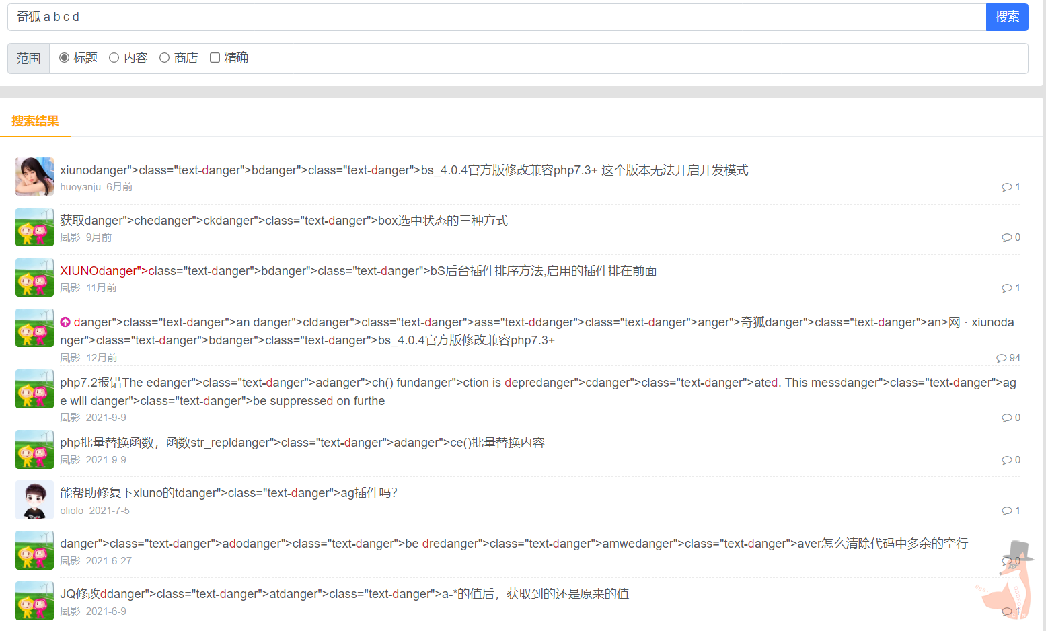Screen dimensions: 1046x631
Task: Click the comment bubble icon showing 94 replies
Action: click(x=1002, y=358)
